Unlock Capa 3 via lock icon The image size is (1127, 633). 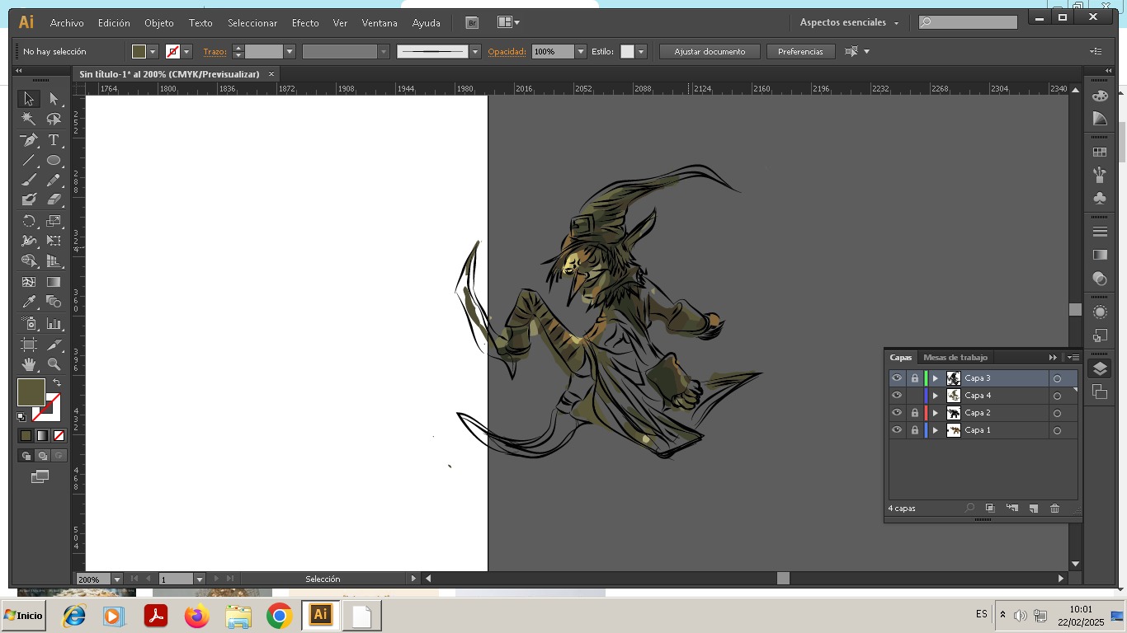pyautogui.click(x=914, y=378)
